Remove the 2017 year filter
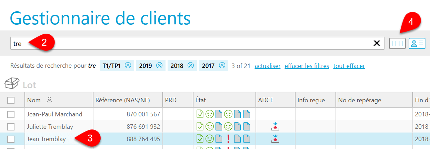 pyautogui.click(x=222, y=66)
